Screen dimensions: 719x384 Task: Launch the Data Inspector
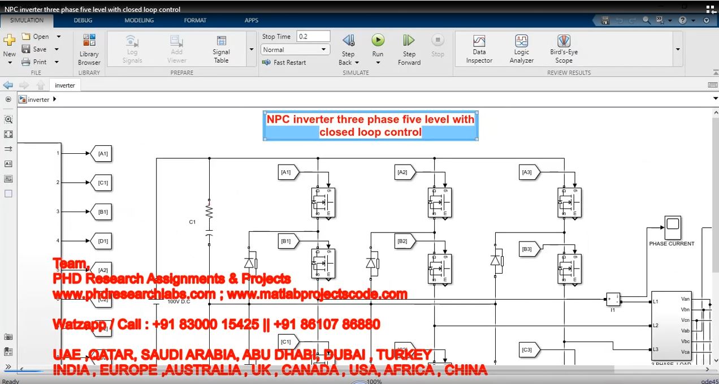[x=479, y=49]
